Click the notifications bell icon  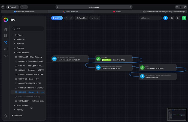[x=172, y=18]
